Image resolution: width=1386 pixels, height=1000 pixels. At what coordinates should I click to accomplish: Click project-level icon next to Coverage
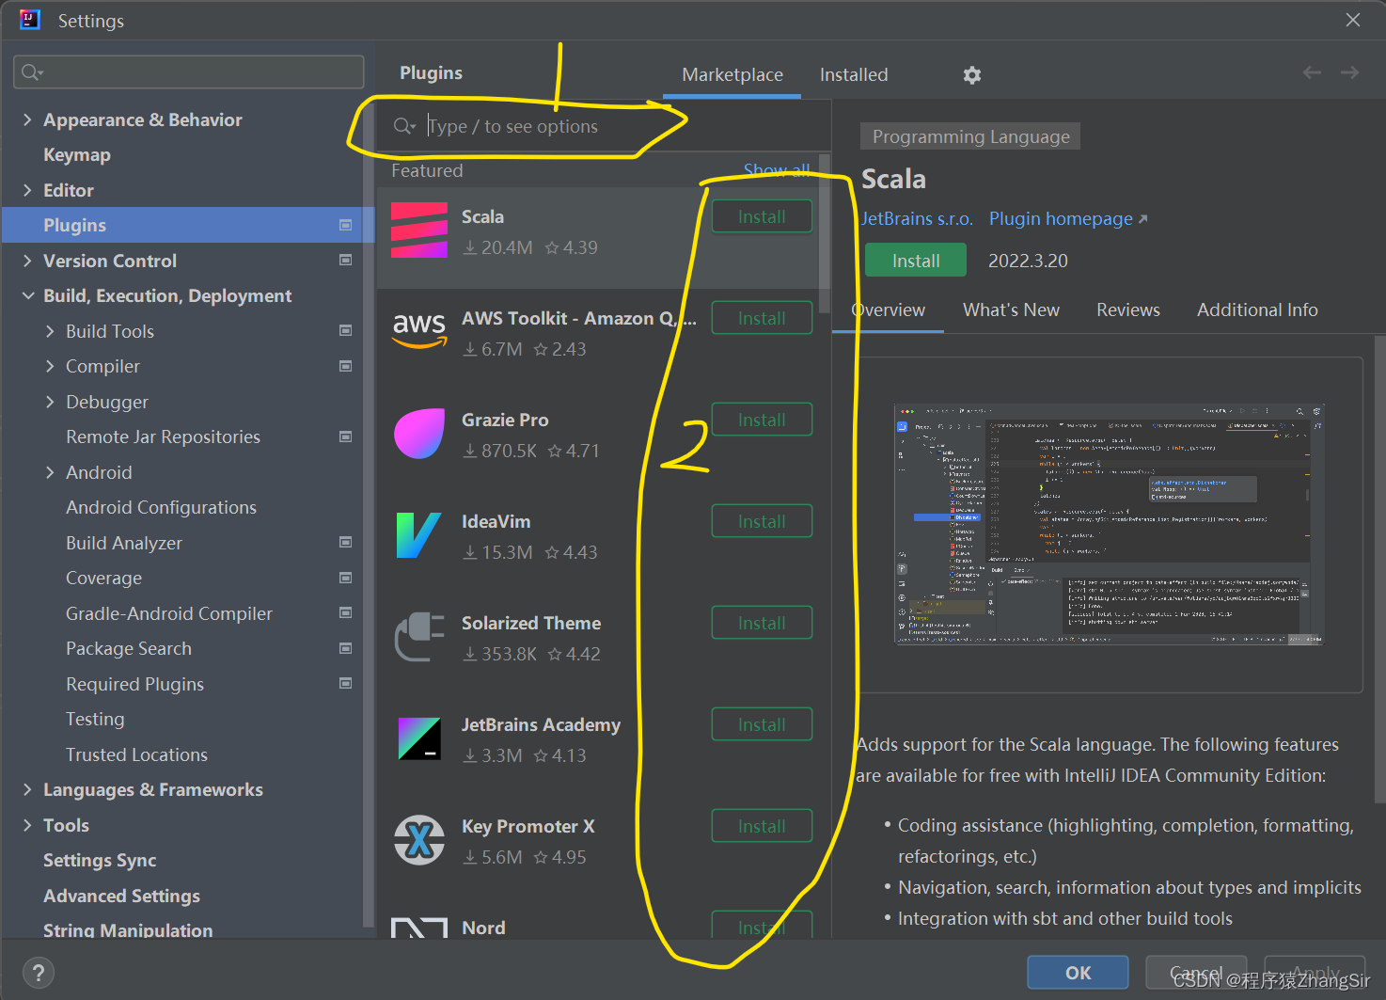[x=345, y=578]
